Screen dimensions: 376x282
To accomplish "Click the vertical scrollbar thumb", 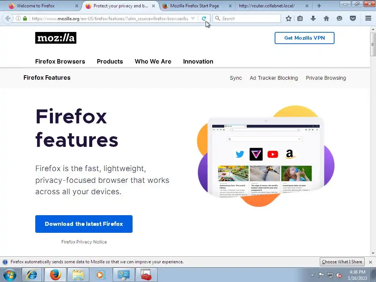I will (373, 44).
